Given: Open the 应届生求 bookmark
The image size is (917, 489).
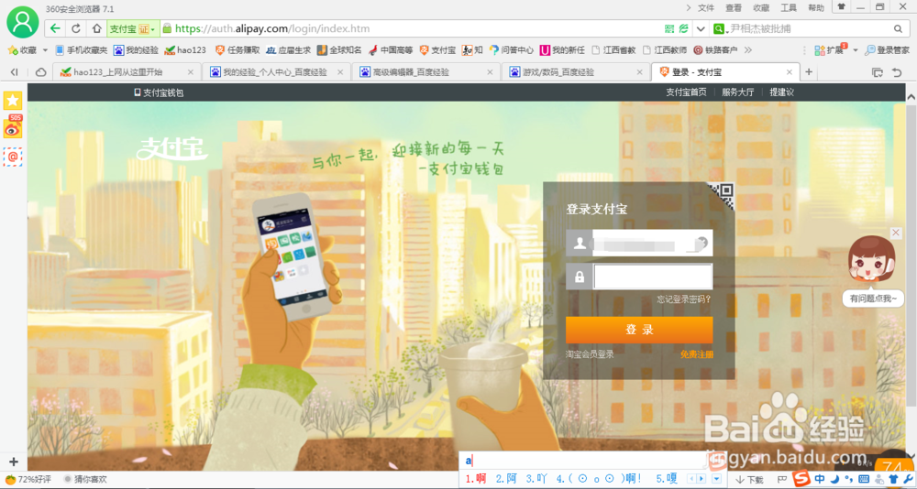Looking at the screenshot, I should pos(288,50).
